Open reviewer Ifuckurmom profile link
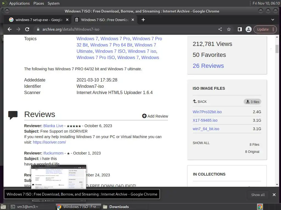This screenshot has height=210, width=281. (54, 153)
